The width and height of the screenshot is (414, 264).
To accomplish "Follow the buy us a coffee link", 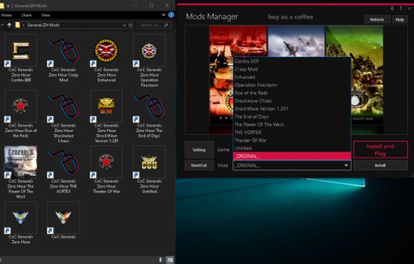I will (291, 17).
